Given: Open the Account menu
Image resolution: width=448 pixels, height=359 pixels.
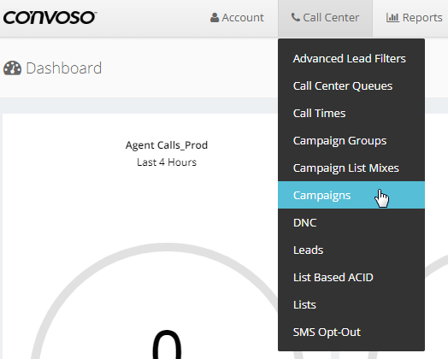Looking at the screenshot, I should (237, 18).
